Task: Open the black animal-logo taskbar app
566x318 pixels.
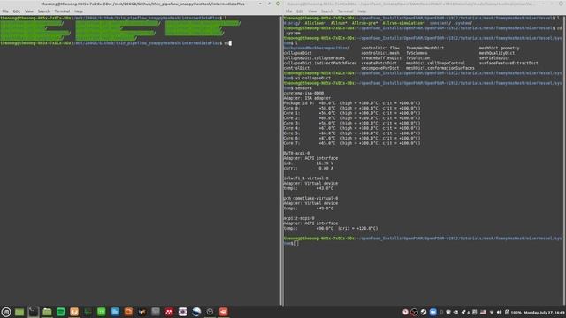Action: tap(141, 312)
